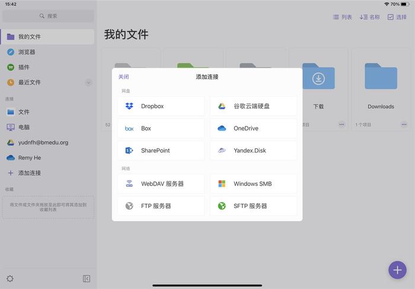Open settings gear in sidebar bottom
Screen dimensions: 415x289
click(x=10, y=279)
